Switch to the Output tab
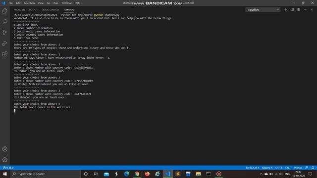 [x=33, y=10]
